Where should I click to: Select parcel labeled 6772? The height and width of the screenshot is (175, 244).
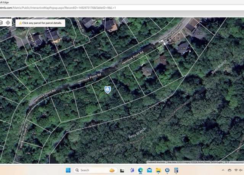(127, 84)
